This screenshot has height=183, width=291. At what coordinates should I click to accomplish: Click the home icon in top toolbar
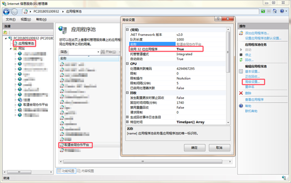point(275,11)
